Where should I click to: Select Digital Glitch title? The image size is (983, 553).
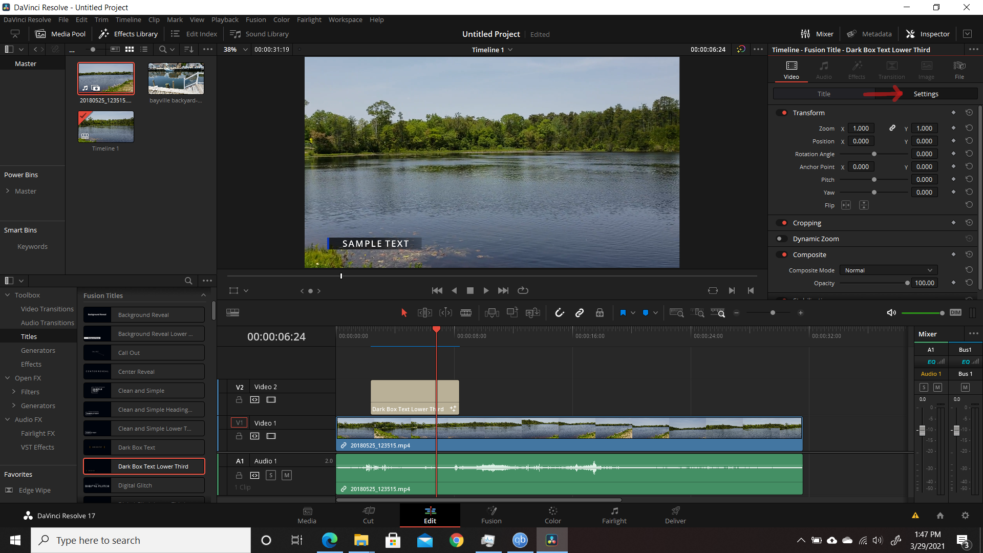[144, 485]
